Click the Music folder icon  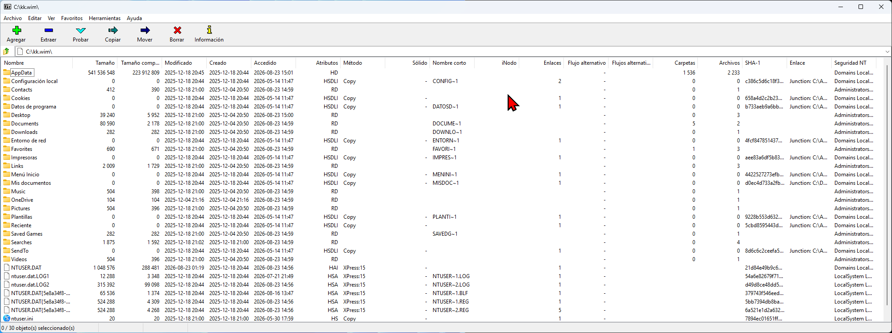(x=7, y=191)
